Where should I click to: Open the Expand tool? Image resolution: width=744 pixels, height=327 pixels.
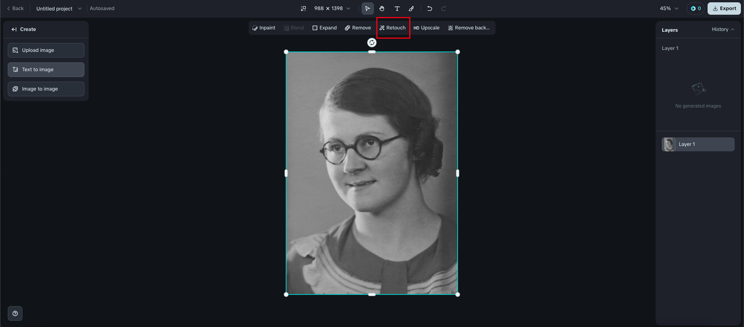pos(324,28)
